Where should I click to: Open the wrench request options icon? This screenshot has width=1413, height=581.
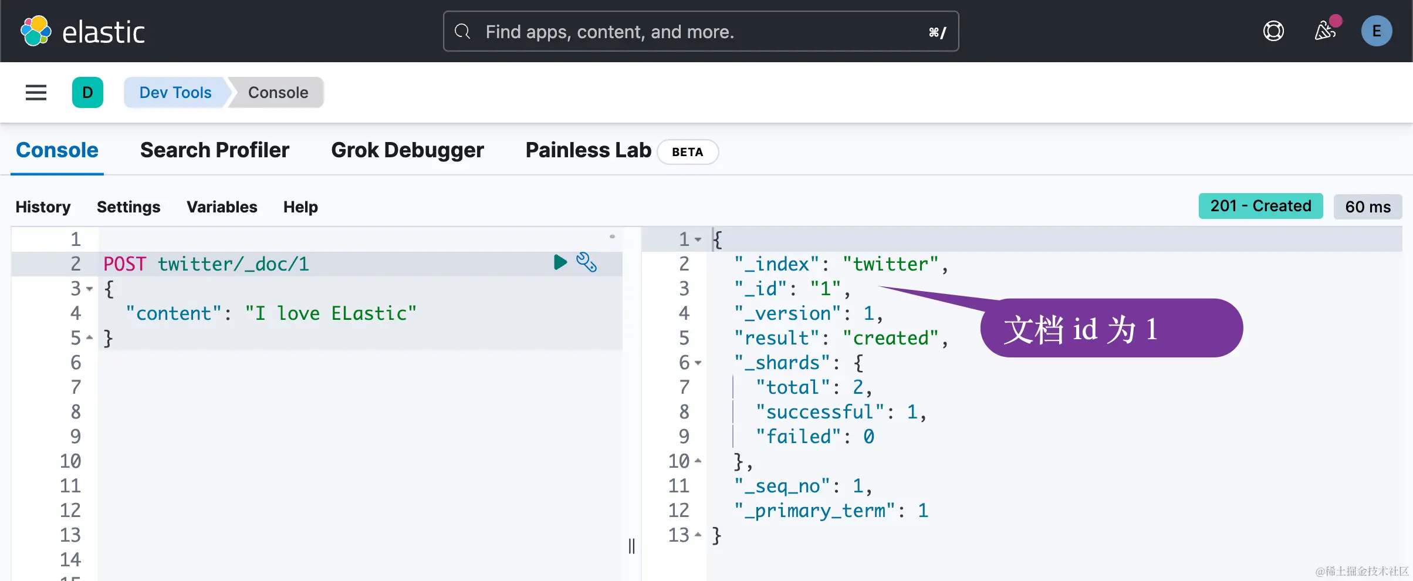586,262
